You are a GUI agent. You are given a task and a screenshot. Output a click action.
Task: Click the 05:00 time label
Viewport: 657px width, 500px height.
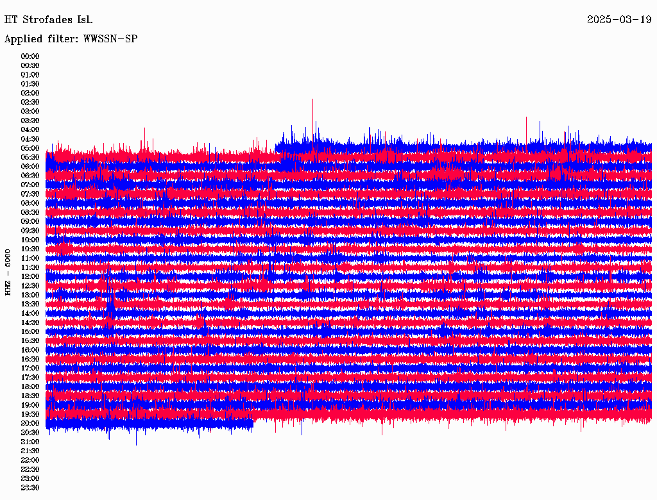tap(30, 148)
